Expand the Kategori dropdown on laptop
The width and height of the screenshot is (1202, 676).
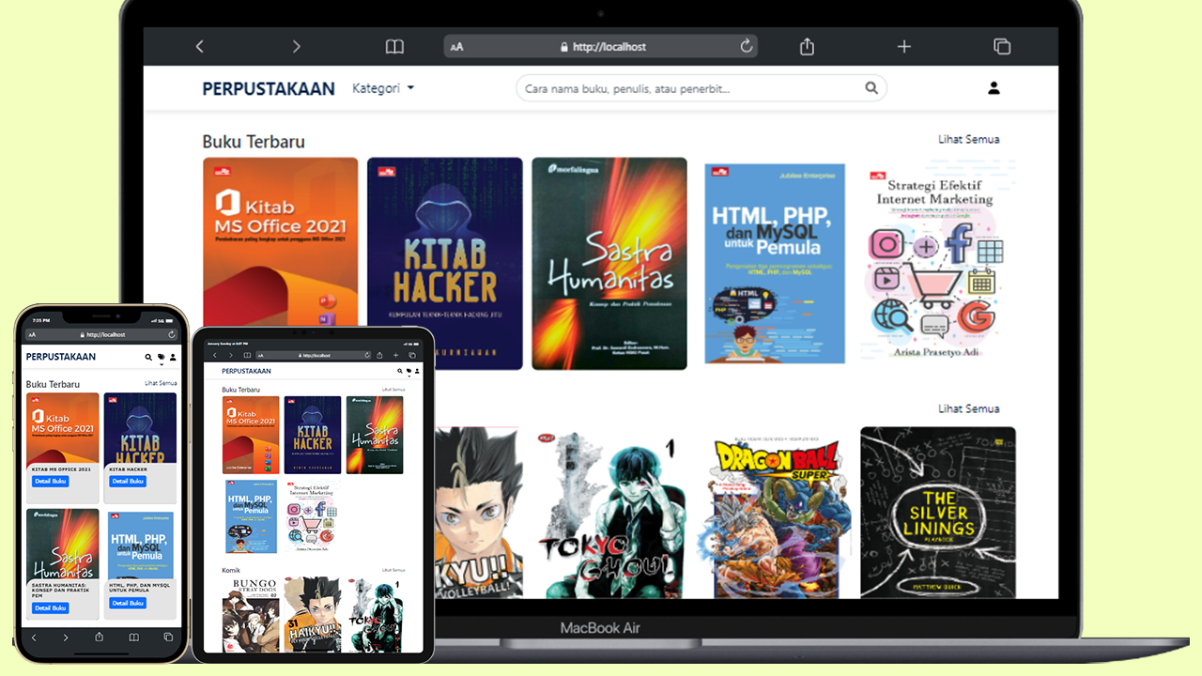click(x=383, y=88)
